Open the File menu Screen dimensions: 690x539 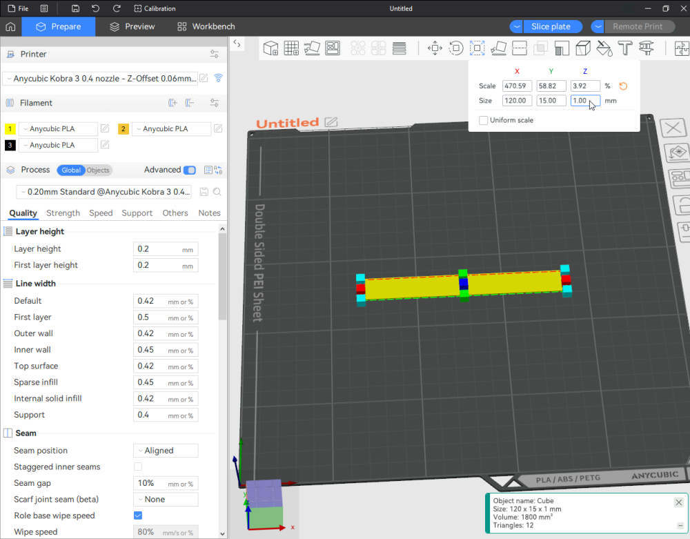(19, 8)
